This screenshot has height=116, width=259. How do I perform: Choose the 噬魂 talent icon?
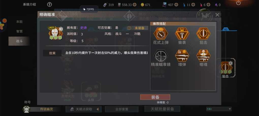click(203, 56)
